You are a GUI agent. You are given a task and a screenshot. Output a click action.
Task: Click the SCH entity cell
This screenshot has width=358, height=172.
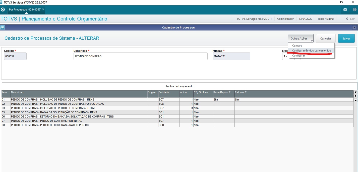[x=169, y=125]
